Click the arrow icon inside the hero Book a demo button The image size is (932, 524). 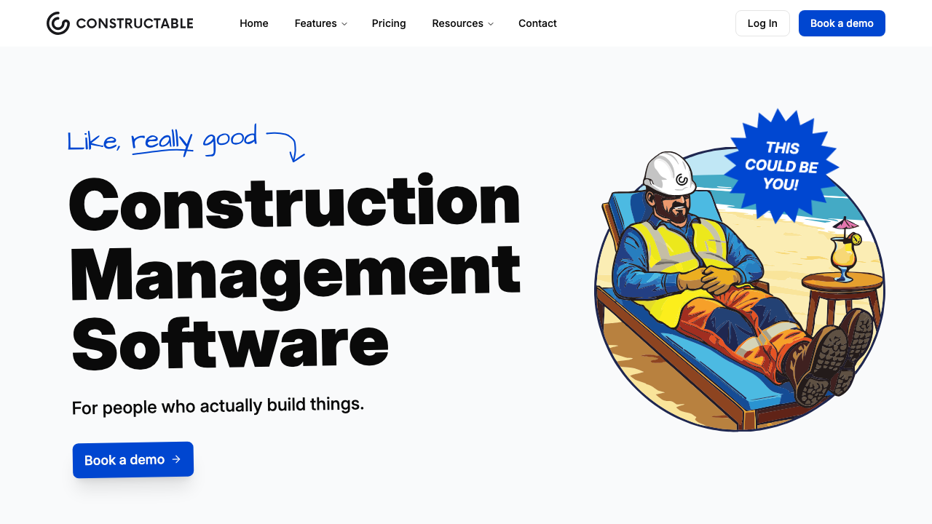(x=177, y=459)
